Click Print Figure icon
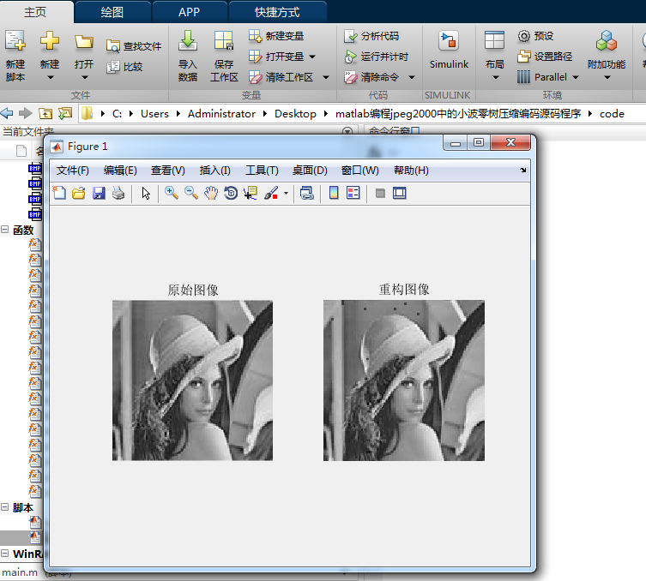This screenshot has width=646, height=581. point(118,193)
